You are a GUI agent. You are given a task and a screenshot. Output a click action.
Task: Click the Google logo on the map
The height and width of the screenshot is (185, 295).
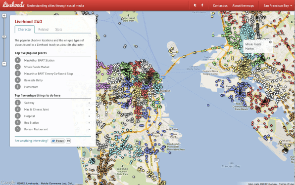coord(8,182)
